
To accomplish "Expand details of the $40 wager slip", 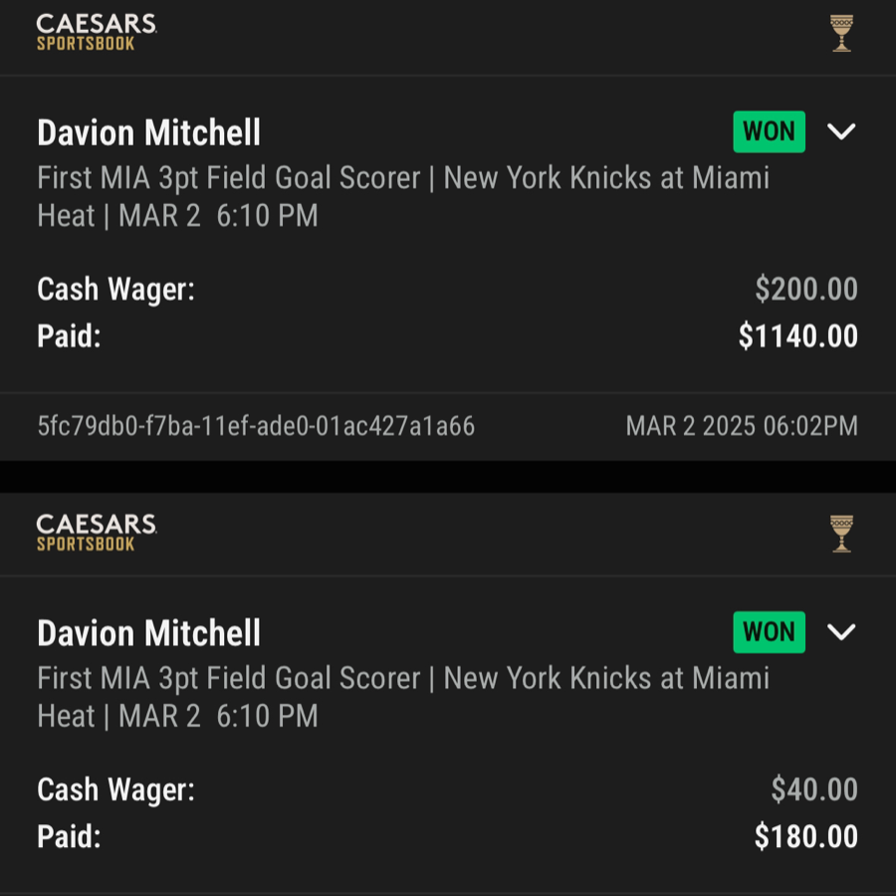I will pyautogui.click(x=841, y=632).
